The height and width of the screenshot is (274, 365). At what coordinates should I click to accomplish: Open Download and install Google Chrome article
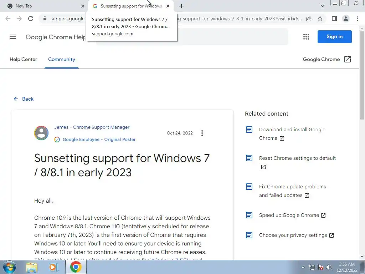pyautogui.click(x=292, y=134)
